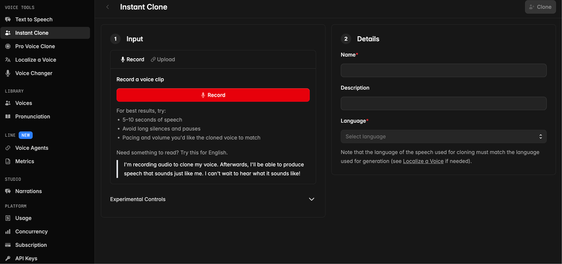Click the Text to Speech sidebar icon

[x=8, y=20]
